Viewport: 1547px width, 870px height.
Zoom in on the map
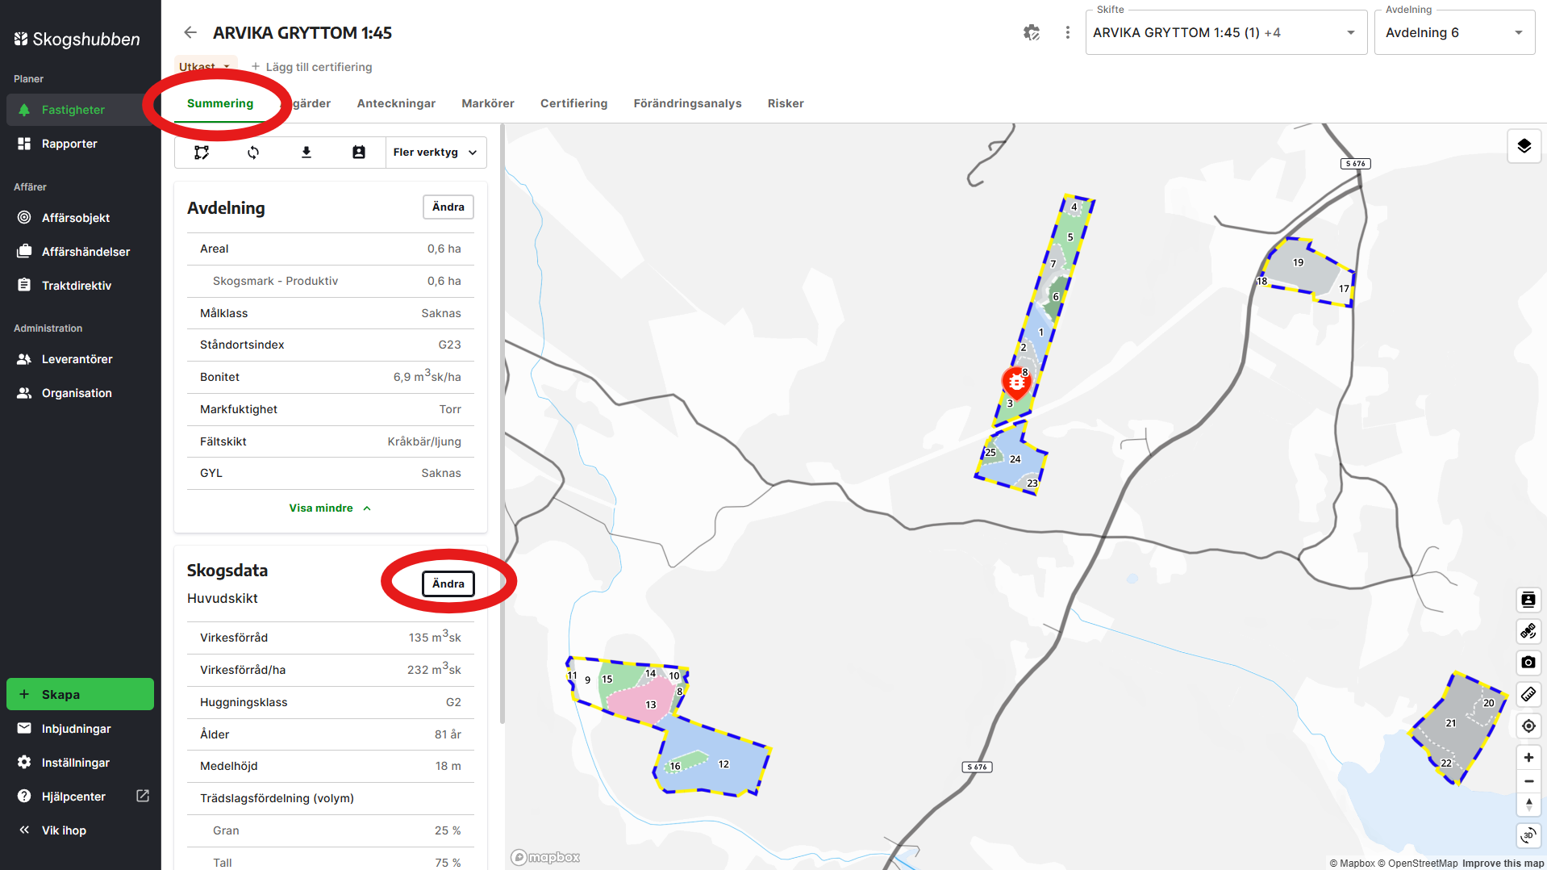(x=1528, y=758)
